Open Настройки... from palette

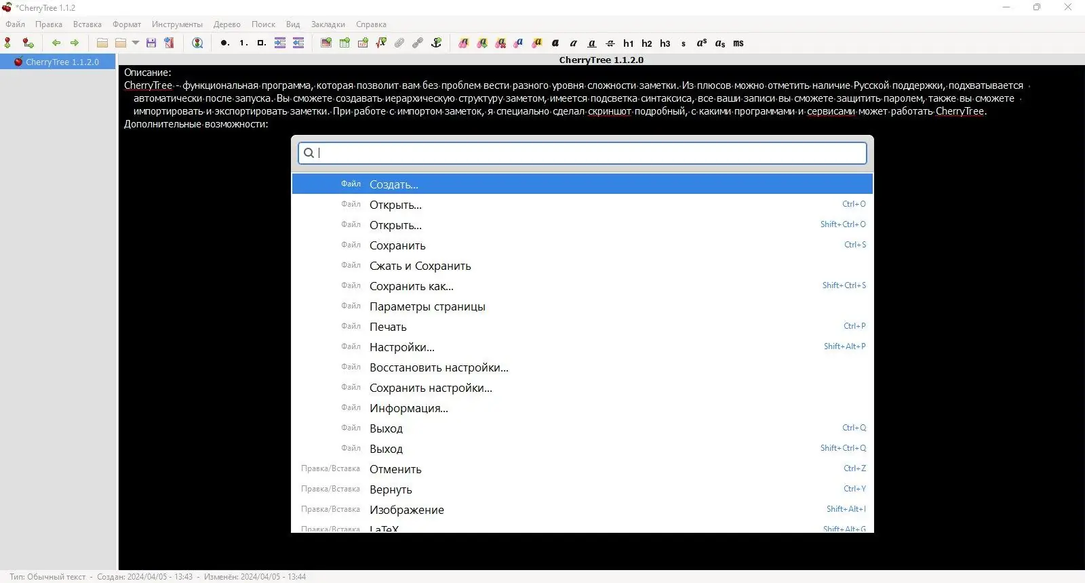pos(583,346)
